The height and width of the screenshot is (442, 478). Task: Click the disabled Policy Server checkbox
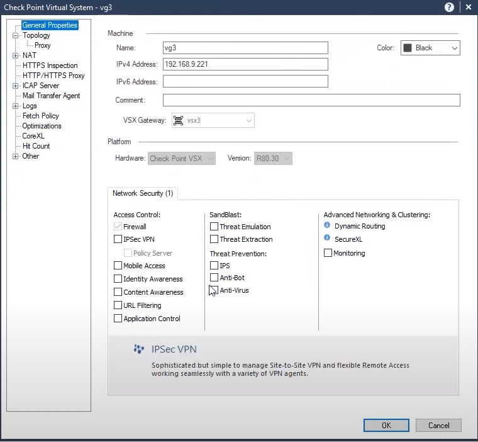(x=128, y=252)
